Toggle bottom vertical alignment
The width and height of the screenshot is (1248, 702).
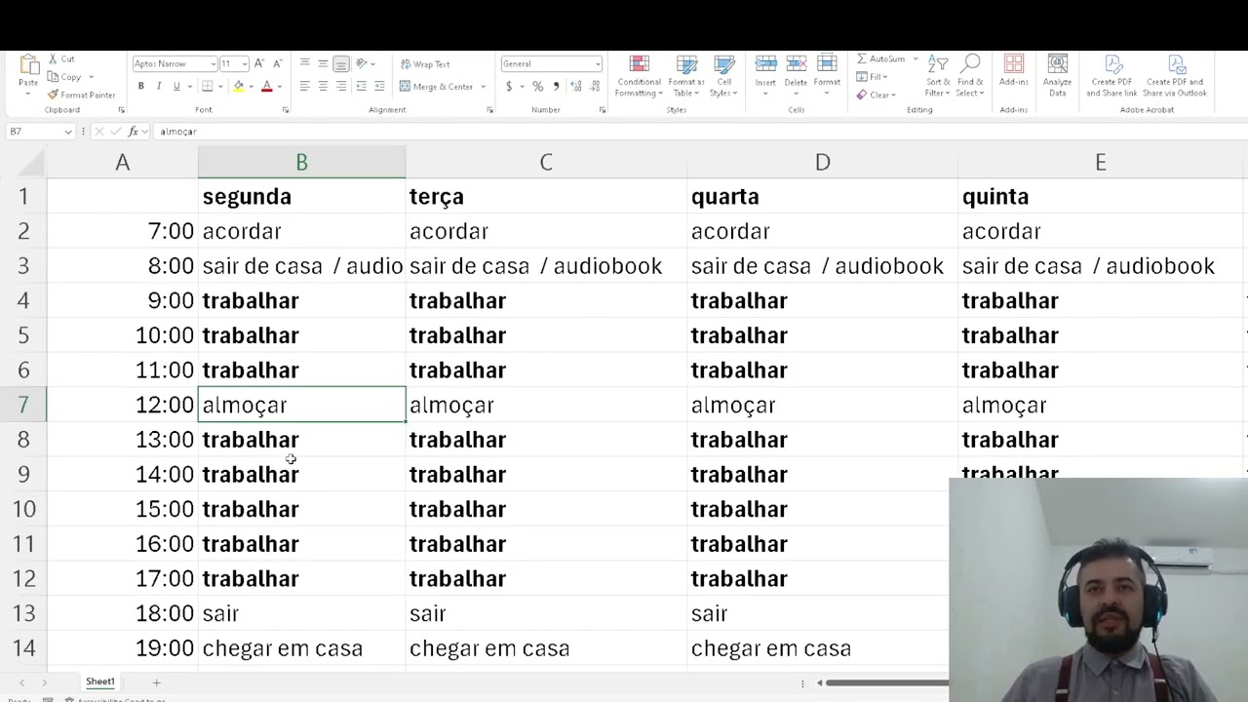(340, 63)
